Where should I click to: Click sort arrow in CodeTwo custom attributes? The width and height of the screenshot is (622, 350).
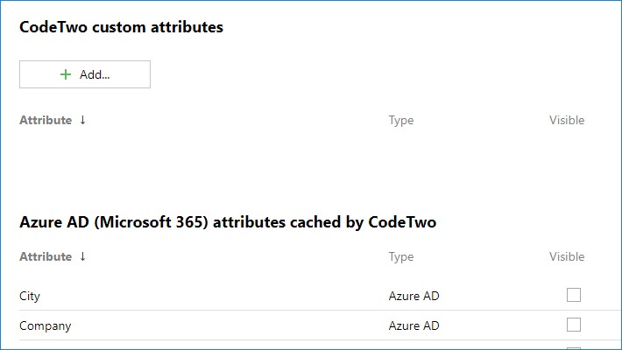pyautogui.click(x=83, y=120)
